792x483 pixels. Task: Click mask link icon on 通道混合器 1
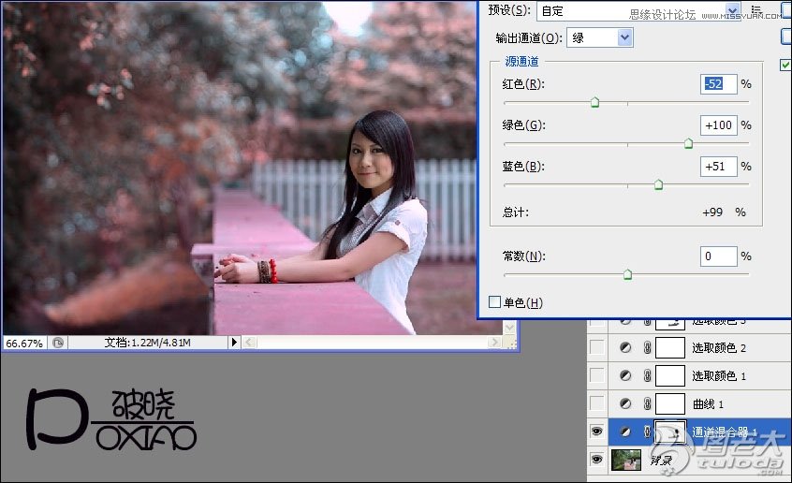[x=647, y=432]
